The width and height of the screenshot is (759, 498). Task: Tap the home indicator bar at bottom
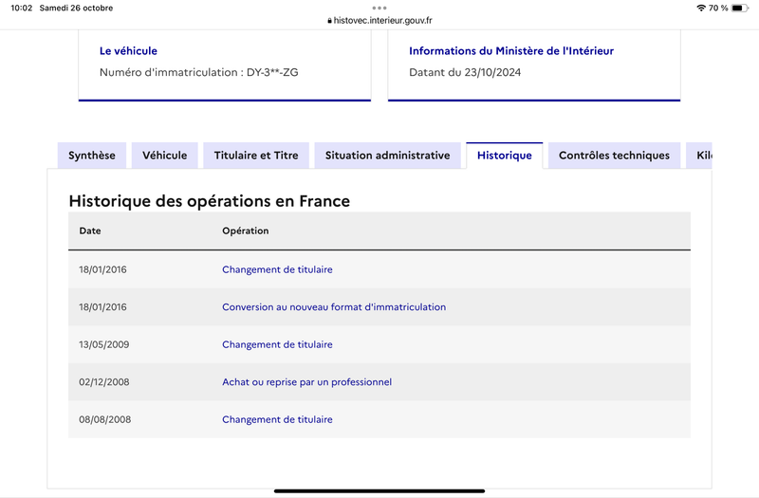379,491
